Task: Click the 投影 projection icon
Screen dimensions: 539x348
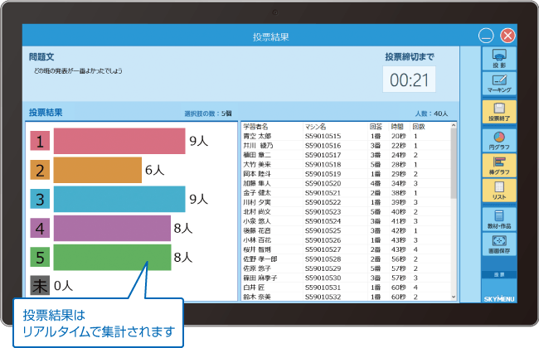Action: (x=499, y=58)
